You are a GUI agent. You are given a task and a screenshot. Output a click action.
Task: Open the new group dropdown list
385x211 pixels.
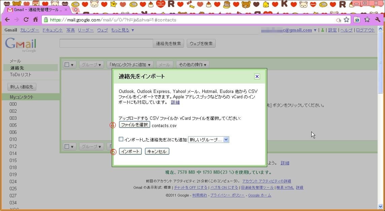point(208,140)
